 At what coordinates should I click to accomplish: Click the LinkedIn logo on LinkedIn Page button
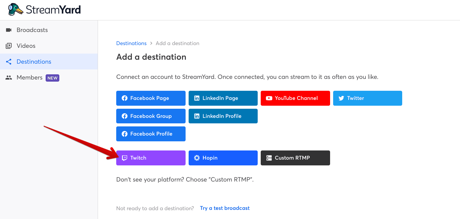[197, 98]
